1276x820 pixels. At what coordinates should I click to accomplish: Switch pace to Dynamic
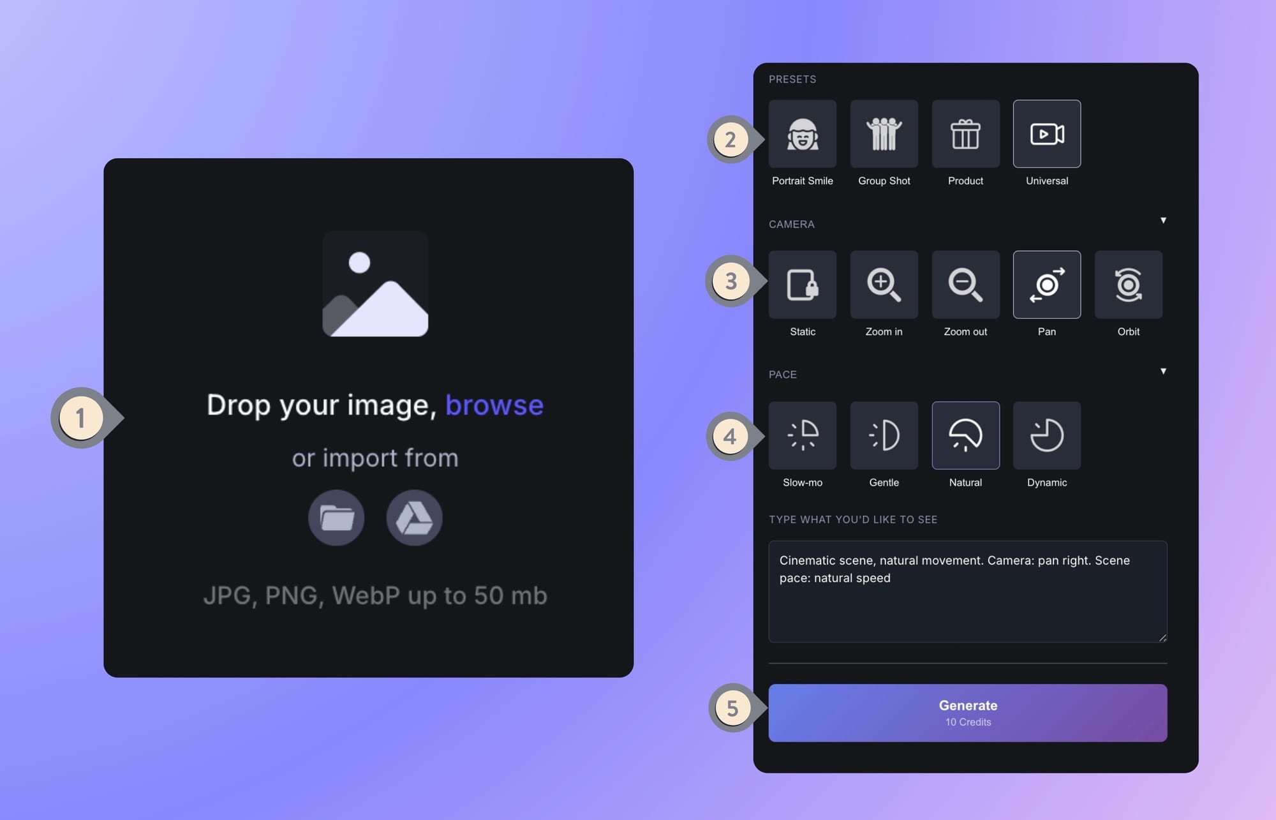(1046, 435)
